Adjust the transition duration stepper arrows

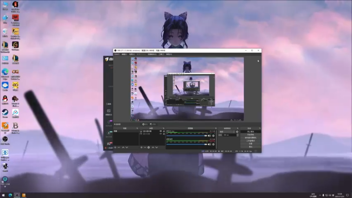tap(238, 135)
